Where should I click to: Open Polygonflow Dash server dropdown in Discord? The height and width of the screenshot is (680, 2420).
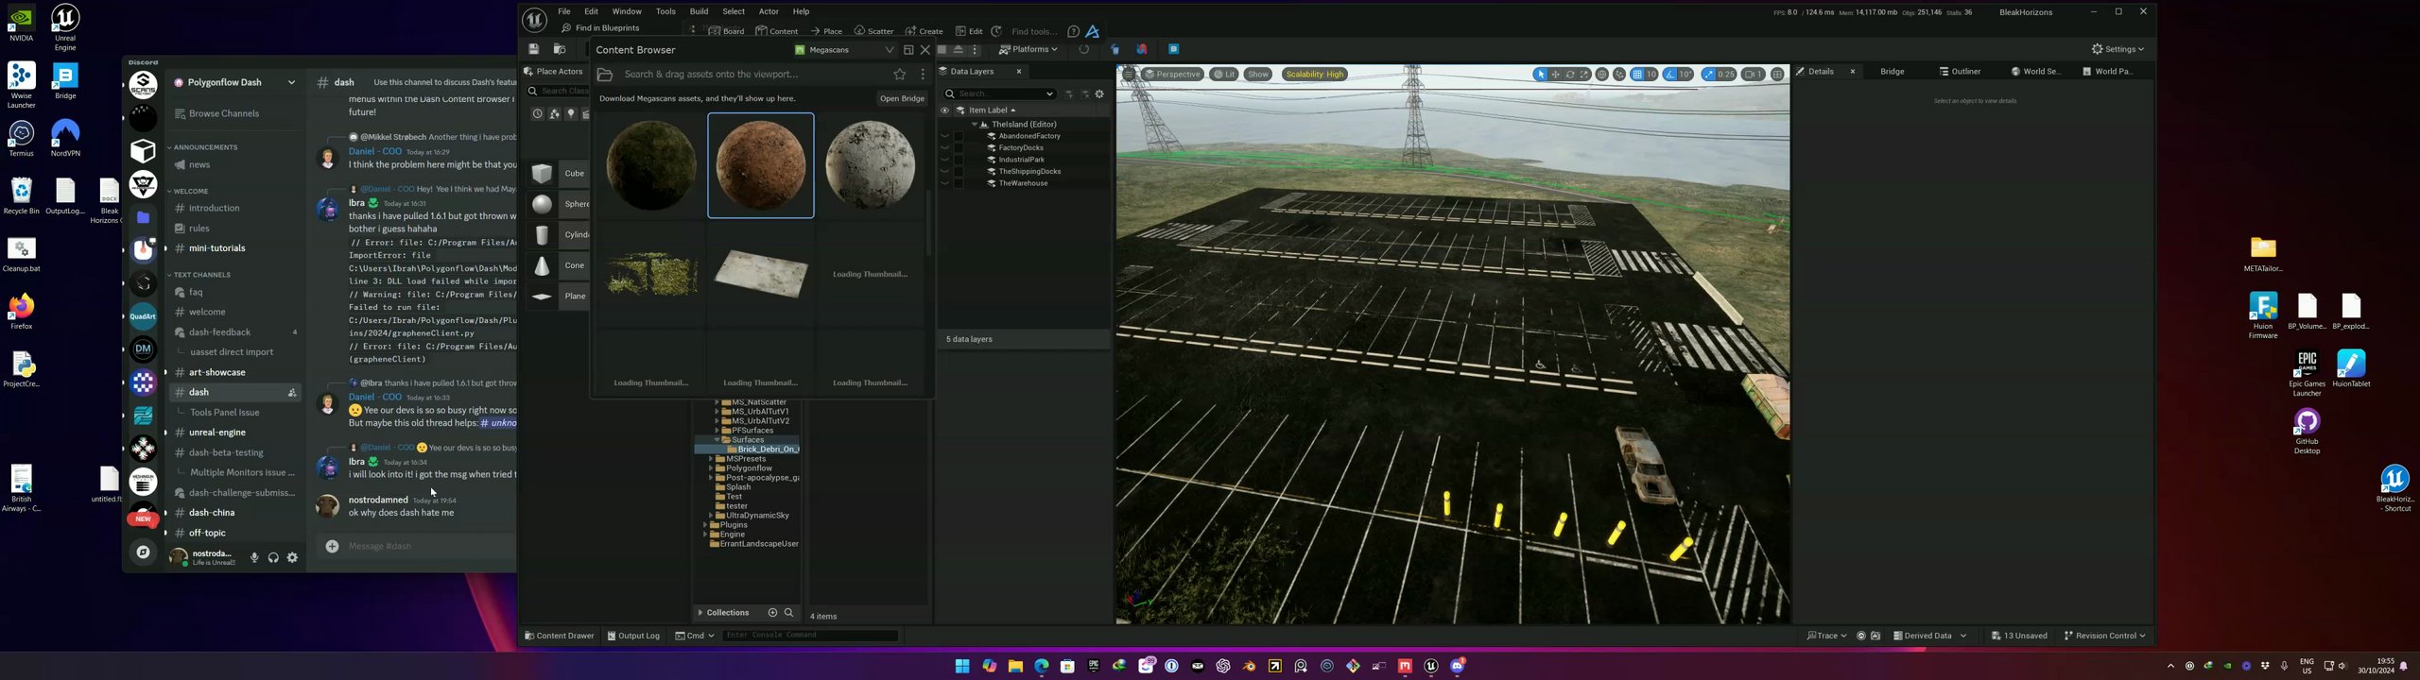[291, 83]
